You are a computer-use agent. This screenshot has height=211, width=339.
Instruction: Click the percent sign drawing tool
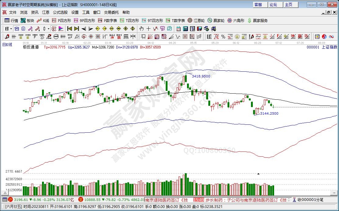223,37
